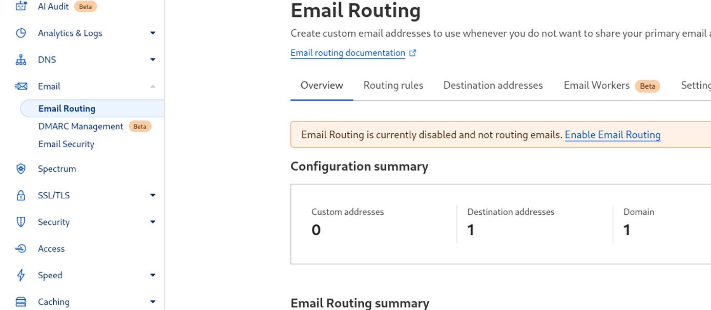Open the Email routing documentation
The image size is (711, 310).
click(x=347, y=53)
